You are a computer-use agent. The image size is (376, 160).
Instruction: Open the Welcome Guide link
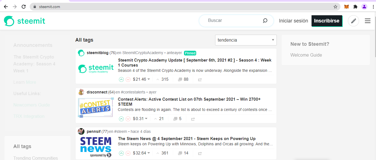click(x=306, y=55)
